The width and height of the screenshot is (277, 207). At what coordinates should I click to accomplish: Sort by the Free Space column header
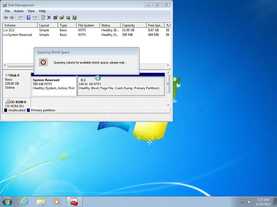coord(155,25)
